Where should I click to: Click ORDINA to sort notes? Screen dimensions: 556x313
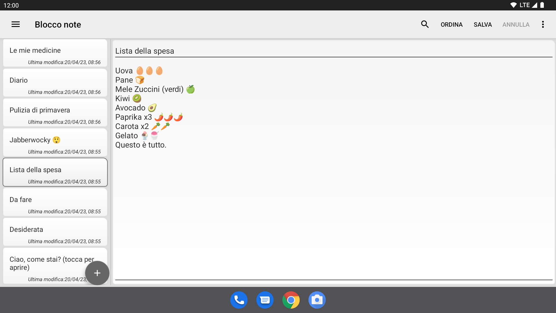[x=451, y=25]
